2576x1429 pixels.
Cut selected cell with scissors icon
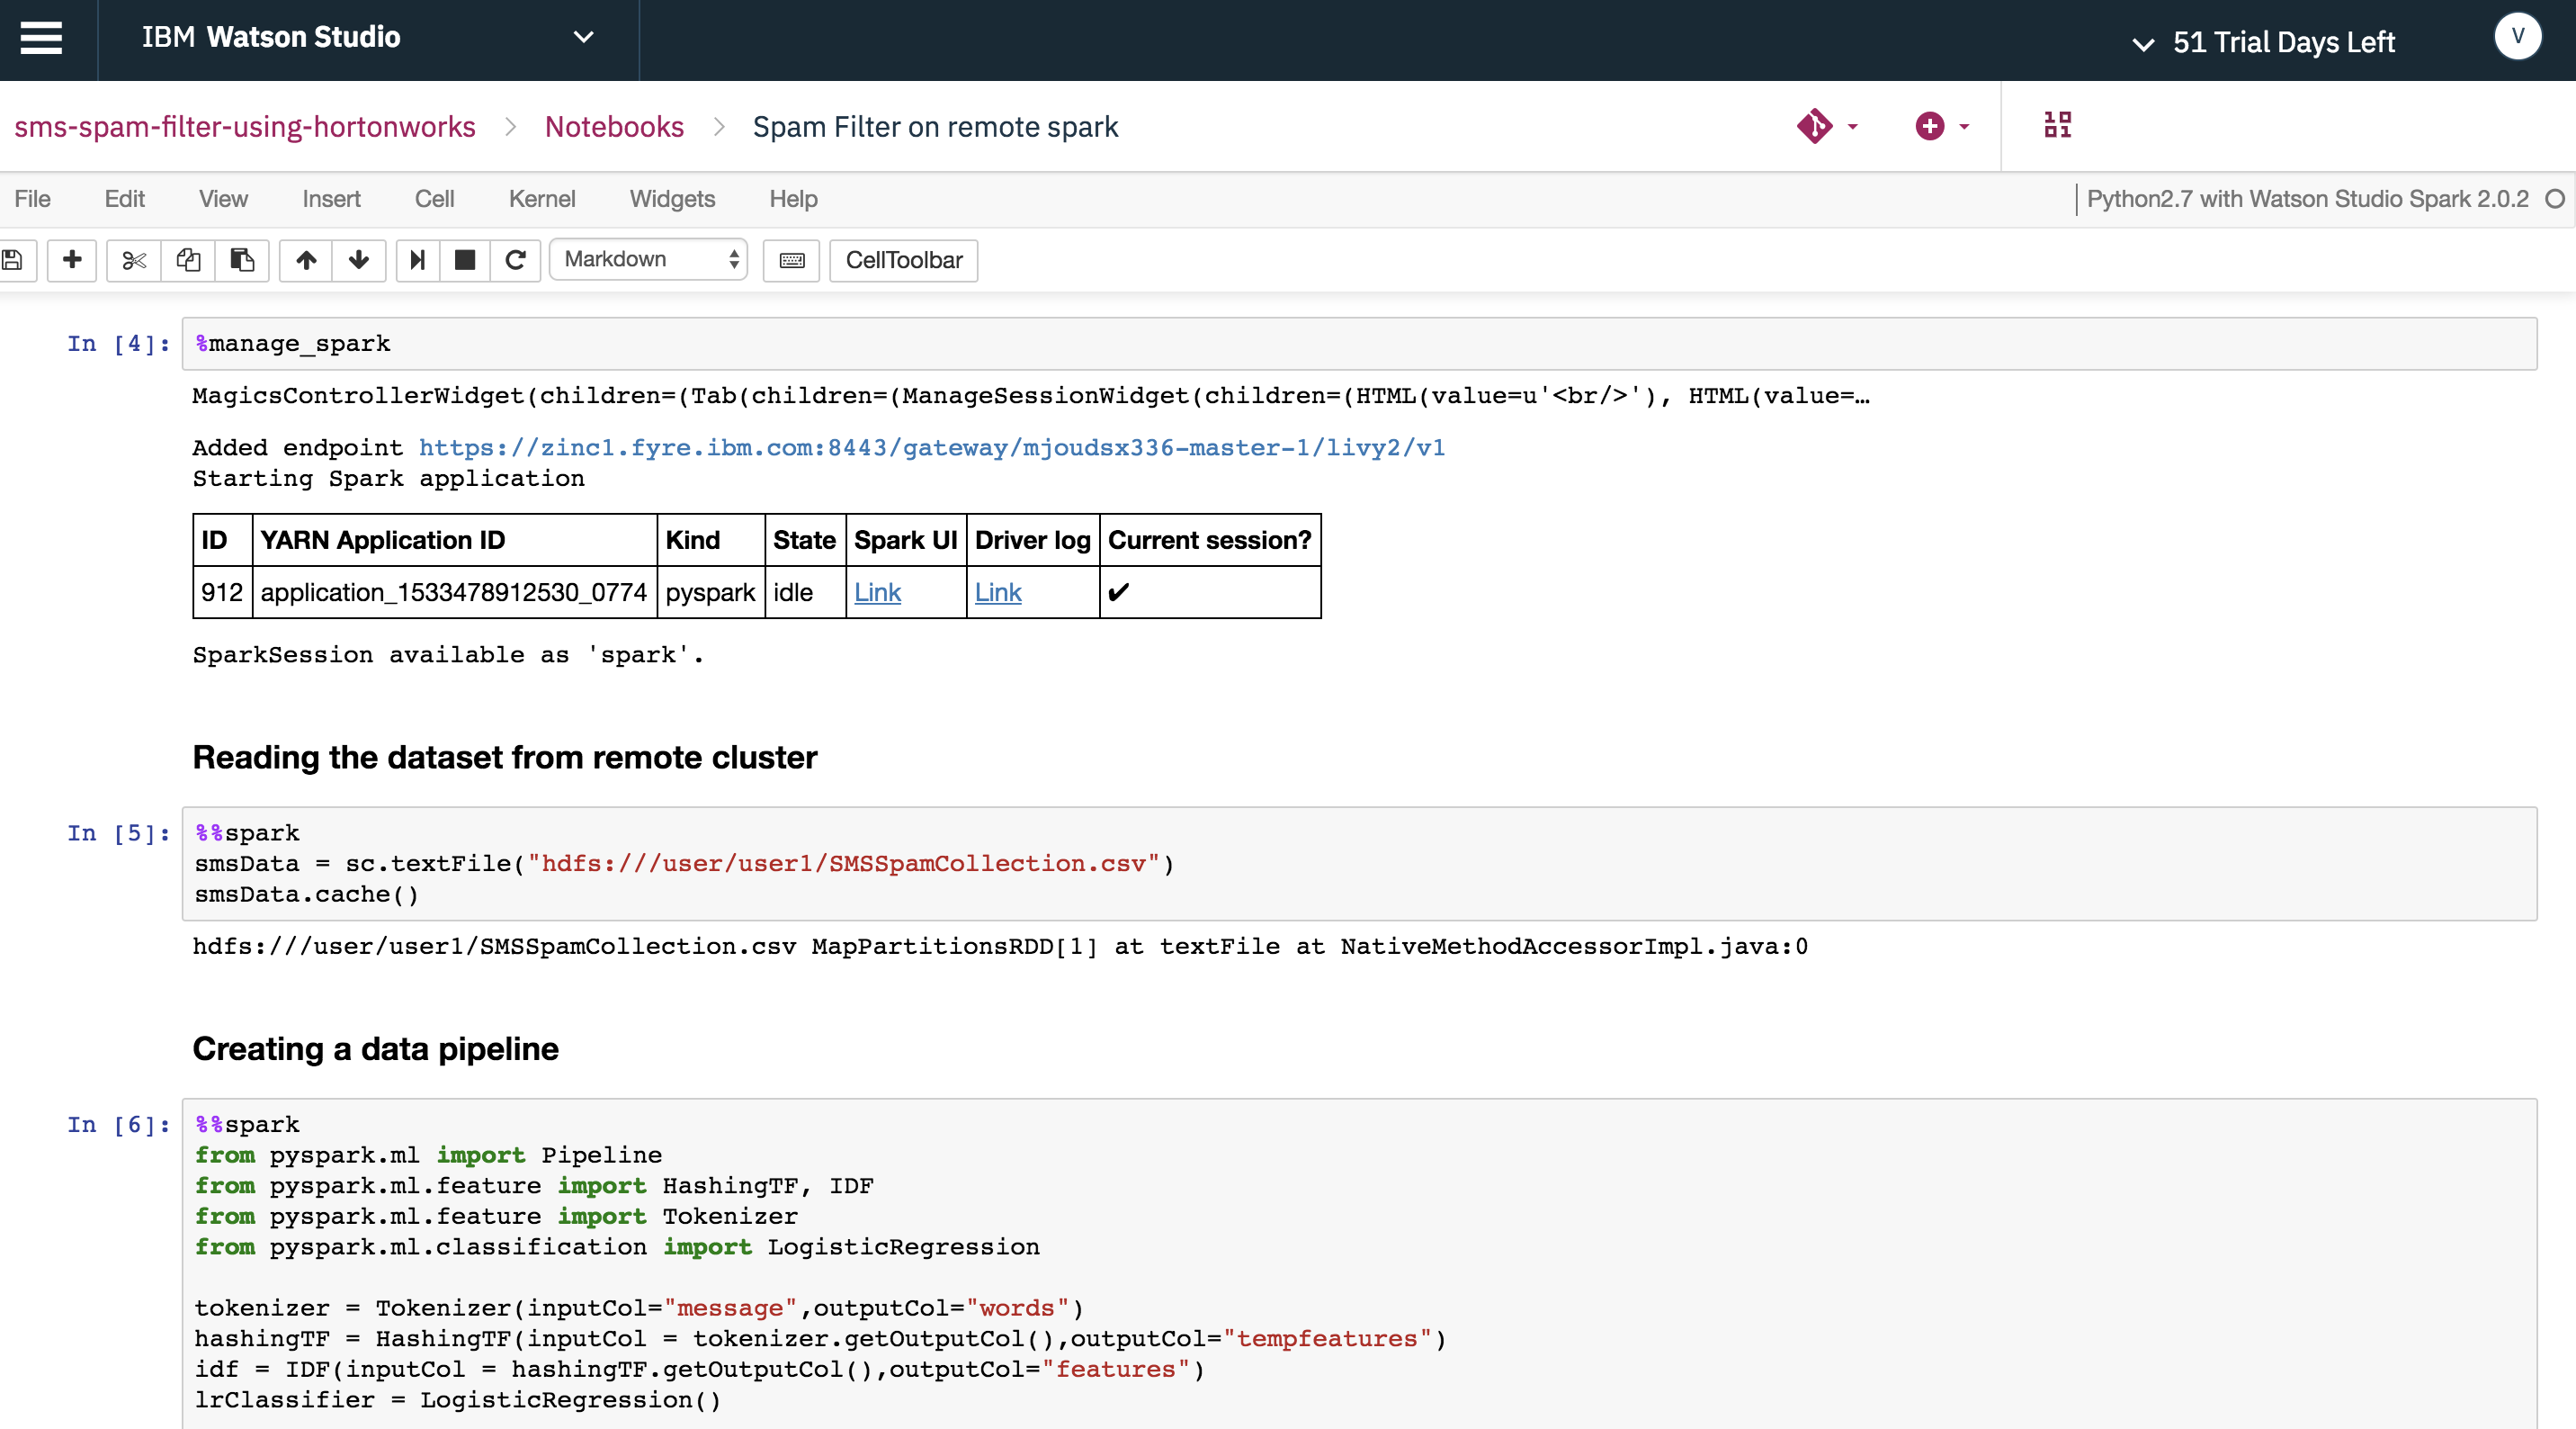coord(133,260)
